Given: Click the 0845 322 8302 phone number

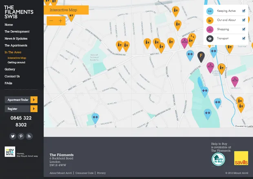Looking at the screenshot, I should (x=21, y=121).
